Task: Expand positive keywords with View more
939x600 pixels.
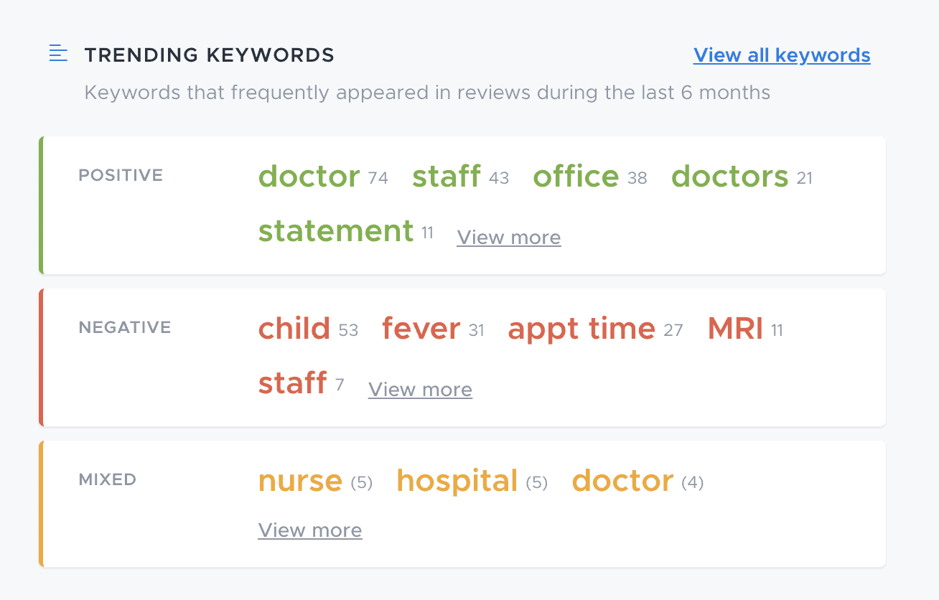Action: tap(508, 238)
